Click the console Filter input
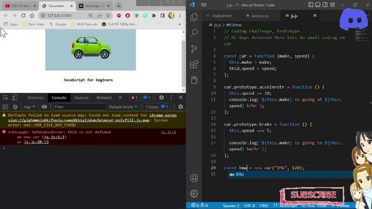 coord(79,107)
